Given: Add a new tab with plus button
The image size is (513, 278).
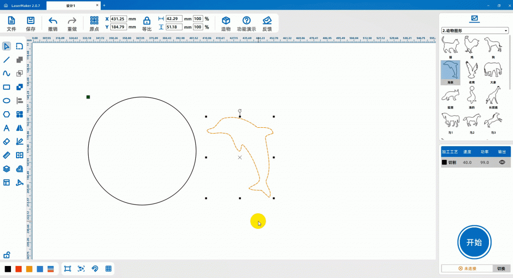Looking at the screenshot, I should 104,5.
